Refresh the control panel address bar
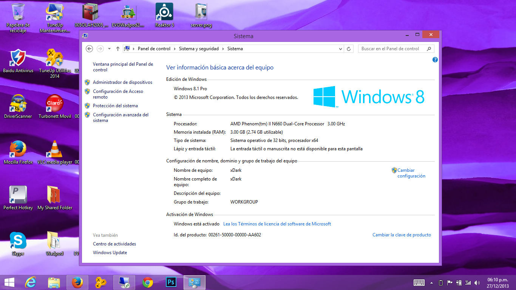This screenshot has width=516, height=290. pyautogui.click(x=349, y=49)
